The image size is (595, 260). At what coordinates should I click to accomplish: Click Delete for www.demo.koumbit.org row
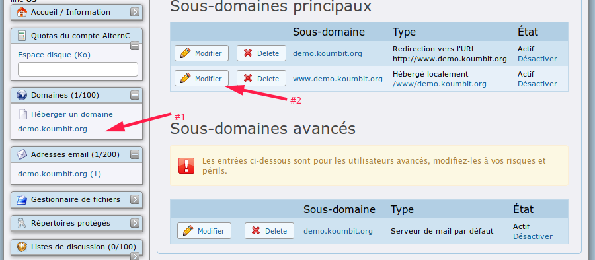[261, 79]
